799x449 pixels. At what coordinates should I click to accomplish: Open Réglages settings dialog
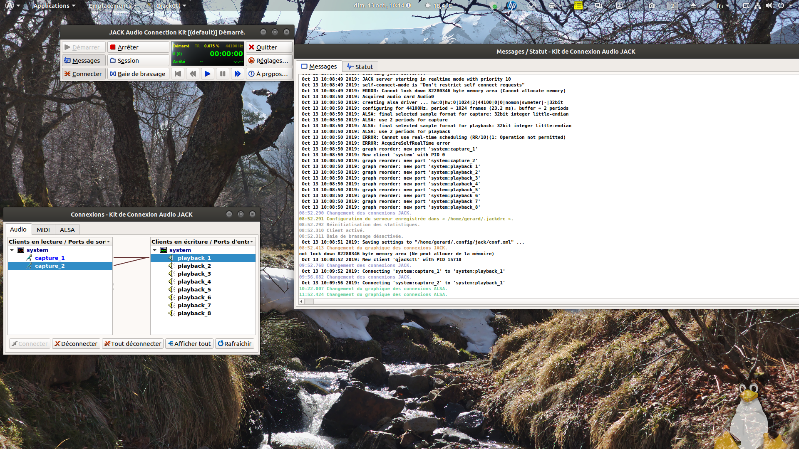[268, 61]
